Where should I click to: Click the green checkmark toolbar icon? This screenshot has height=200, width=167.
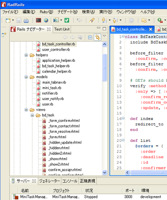click(x=67, y=20)
